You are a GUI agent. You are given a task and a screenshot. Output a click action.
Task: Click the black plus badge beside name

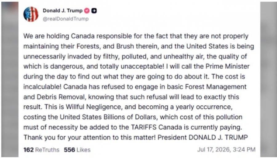tap(94, 11)
